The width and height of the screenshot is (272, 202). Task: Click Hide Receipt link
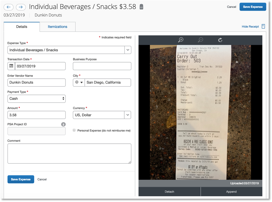[x=250, y=27]
